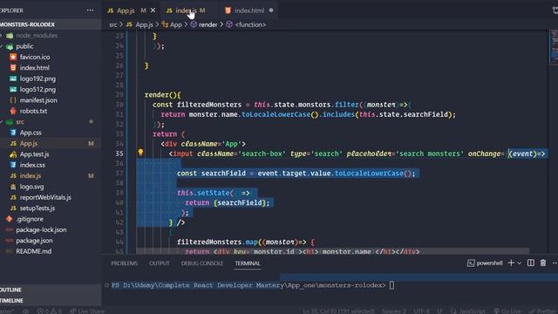Expand the TIMELINE section
The height and width of the screenshot is (314, 558).
(x=51, y=300)
